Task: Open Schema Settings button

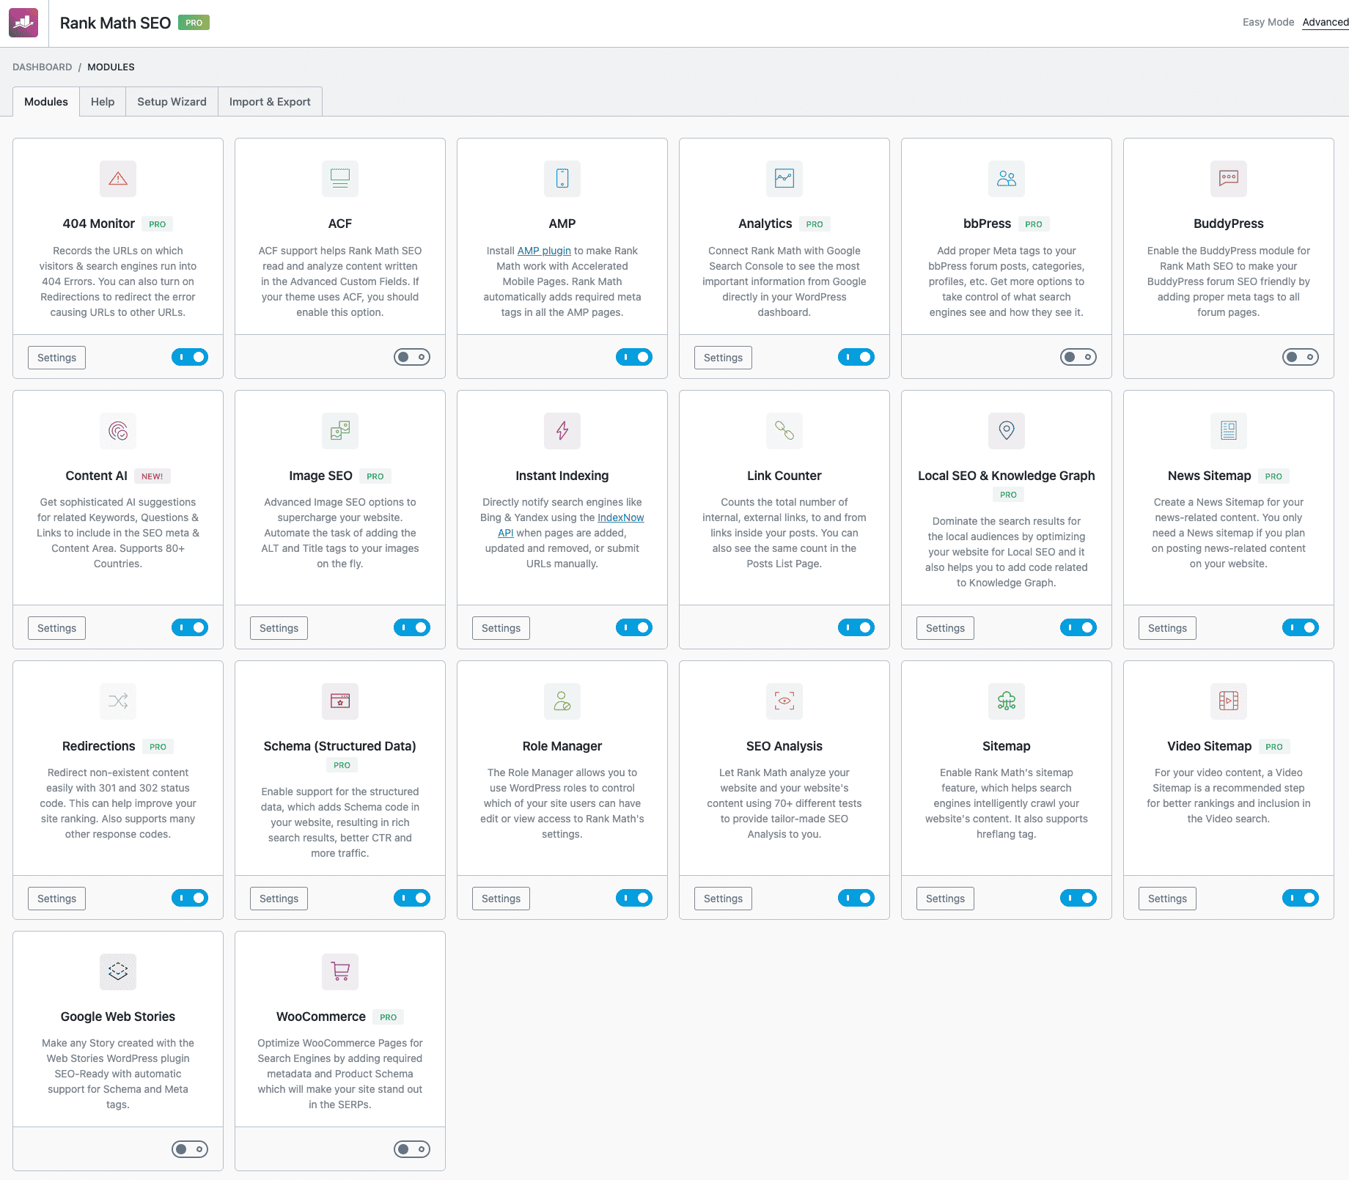Action: (279, 899)
